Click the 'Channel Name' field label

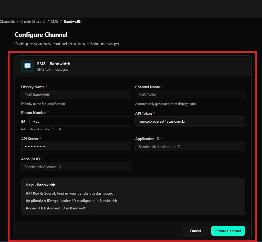[148, 87]
